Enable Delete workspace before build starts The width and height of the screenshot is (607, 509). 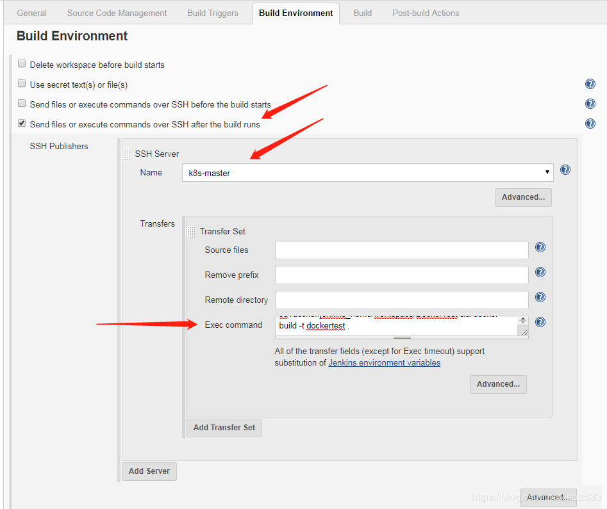[22, 64]
